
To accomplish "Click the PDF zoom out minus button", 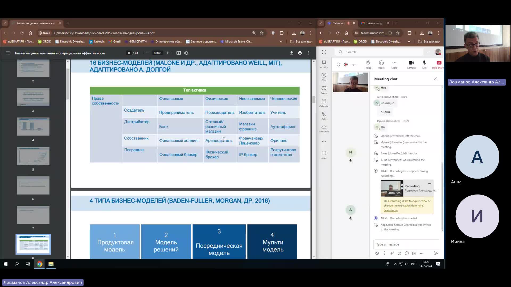I will click(x=148, y=53).
